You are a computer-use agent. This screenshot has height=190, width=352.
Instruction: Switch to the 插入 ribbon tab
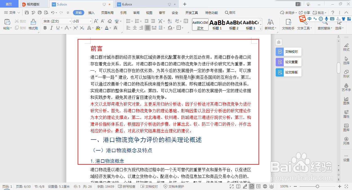pos(91,12)
